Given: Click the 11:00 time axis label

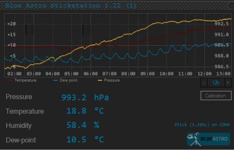Looking at the screenshot, I should (x=185, y=74).
